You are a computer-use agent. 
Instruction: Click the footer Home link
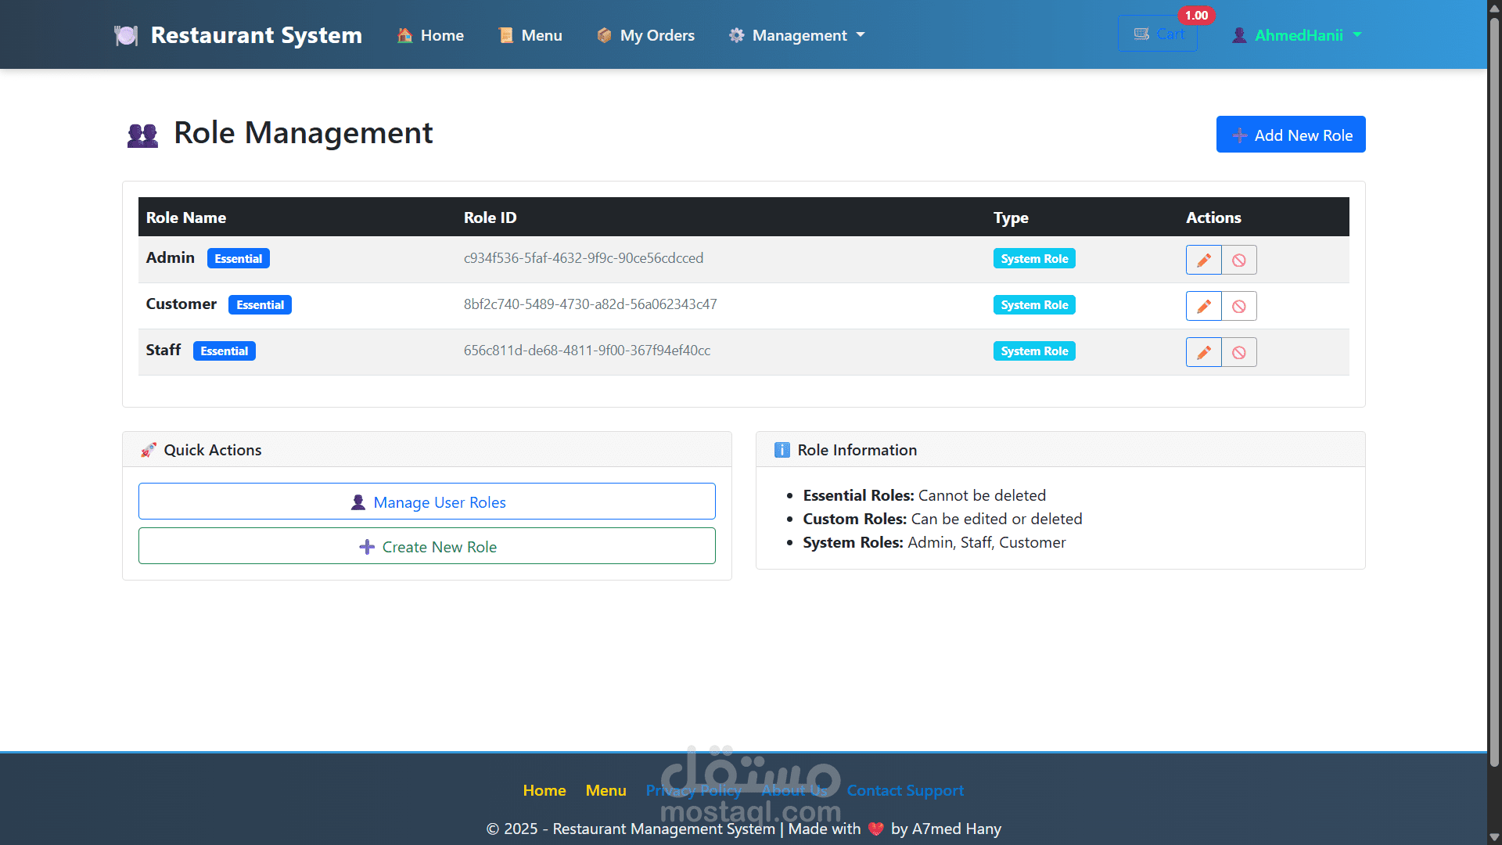click(x=544, y=790)
